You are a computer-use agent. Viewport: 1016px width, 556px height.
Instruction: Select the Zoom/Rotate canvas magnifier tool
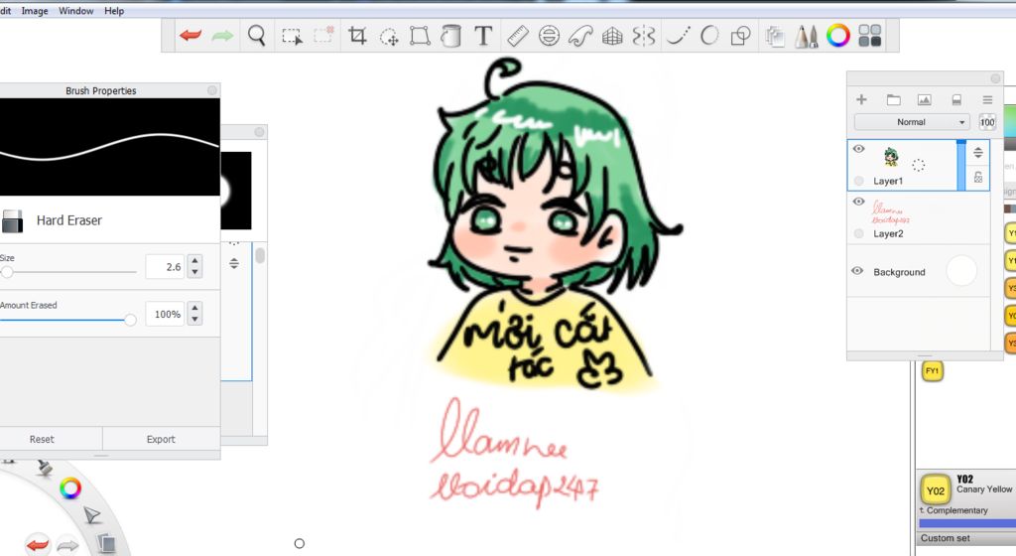[257, 35]
